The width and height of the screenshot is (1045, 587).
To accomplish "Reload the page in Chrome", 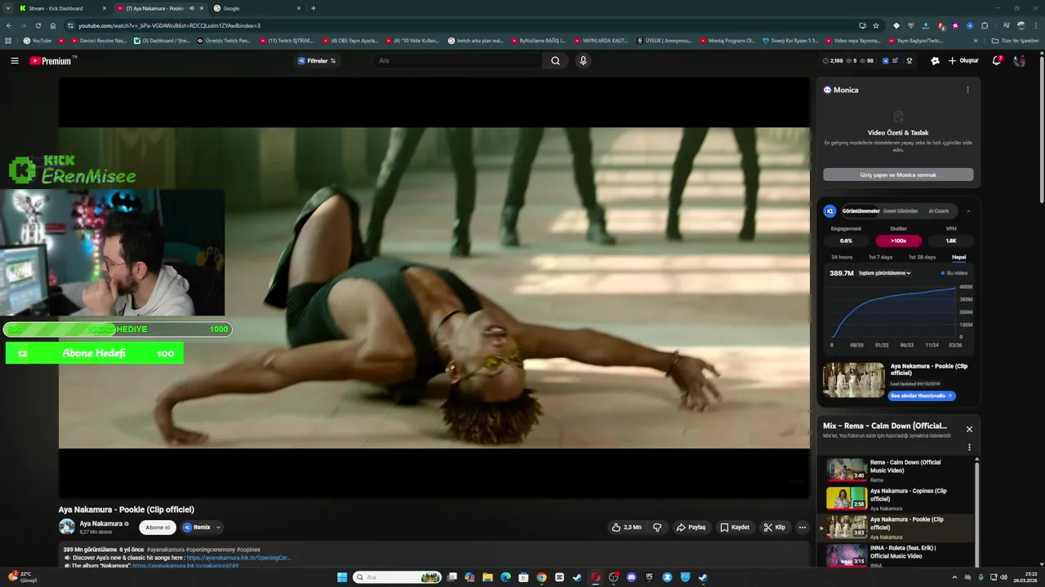I will [x=38, y=25].
